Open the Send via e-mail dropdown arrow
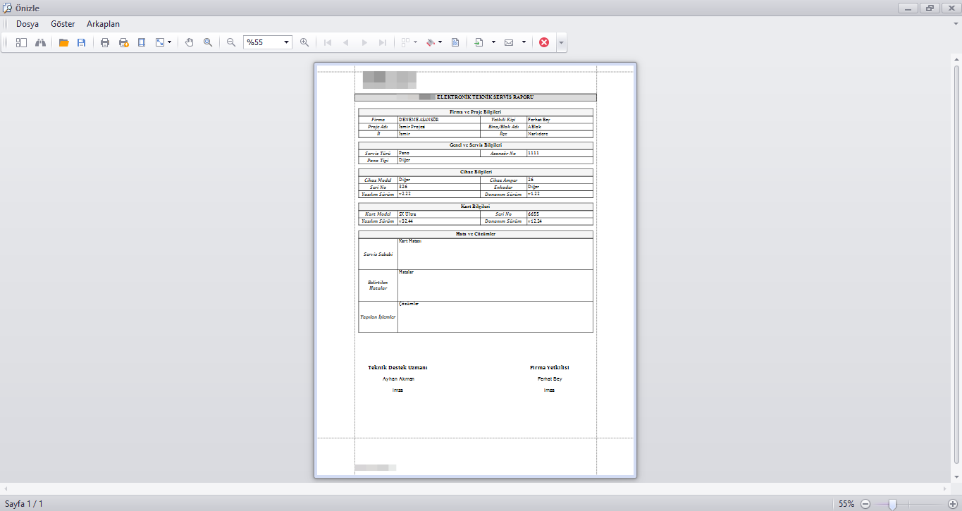 click(524, 42)
